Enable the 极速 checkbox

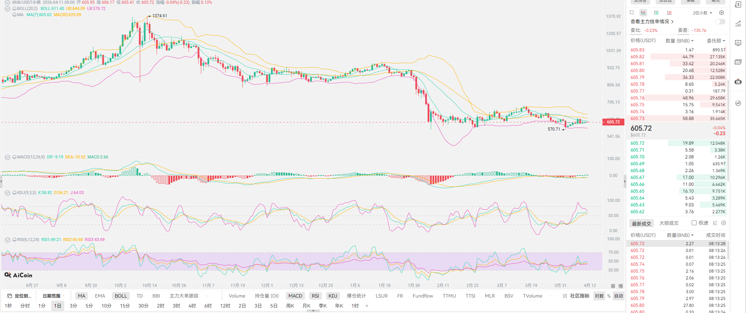point(694,223)
